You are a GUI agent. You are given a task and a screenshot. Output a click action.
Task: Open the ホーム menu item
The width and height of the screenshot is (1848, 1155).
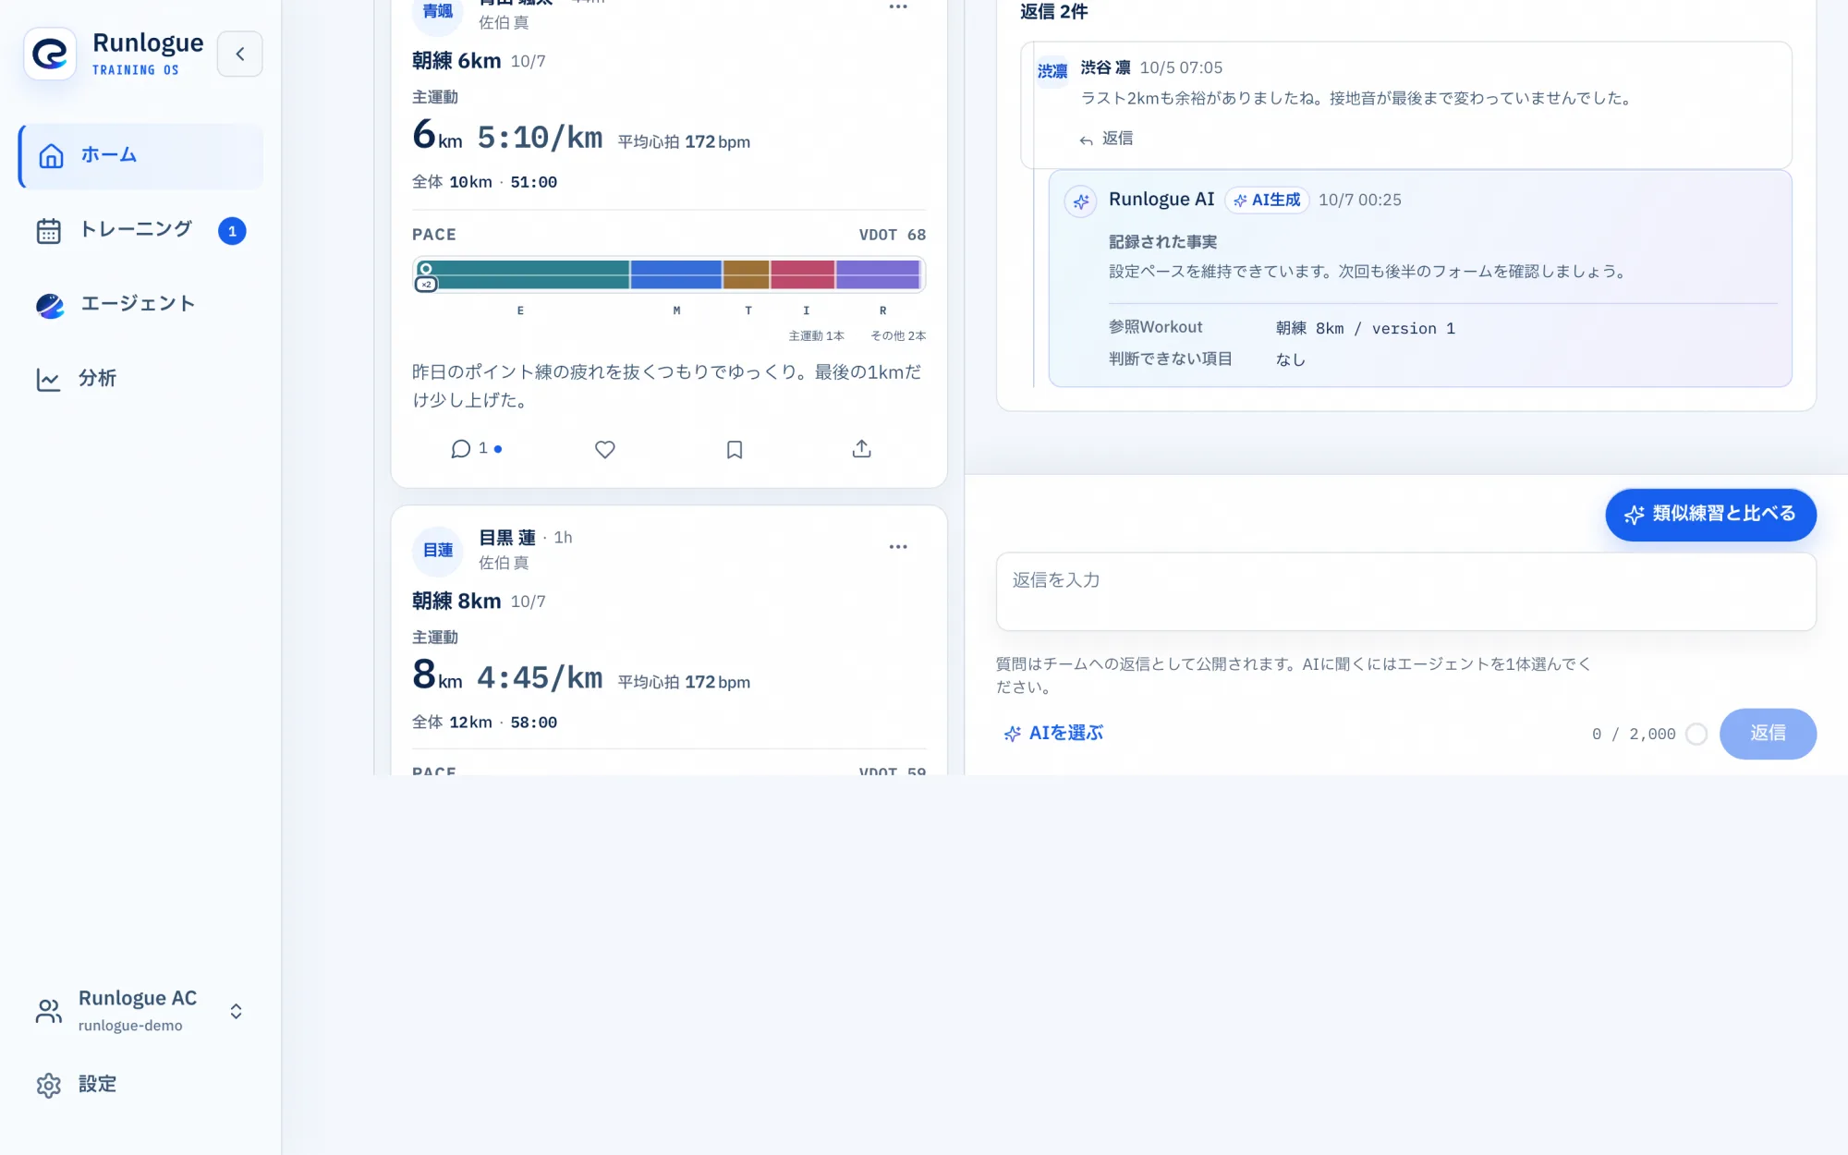pyautogui.click(x=141, y=155)
